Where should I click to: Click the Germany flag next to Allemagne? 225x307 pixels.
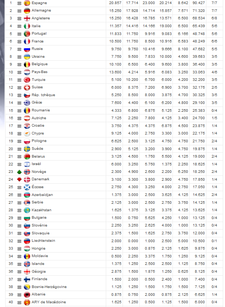(27, 11)
